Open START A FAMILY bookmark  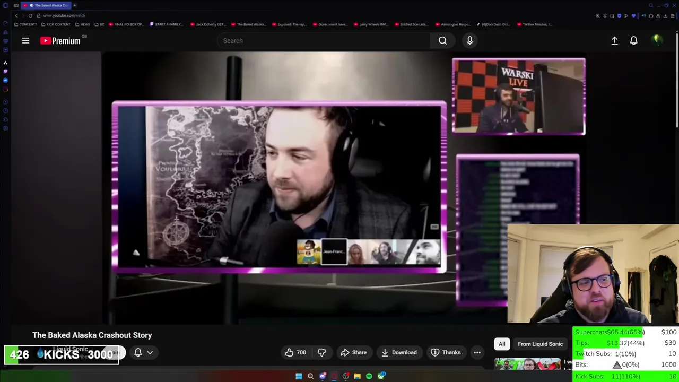(x=167, y=24)
